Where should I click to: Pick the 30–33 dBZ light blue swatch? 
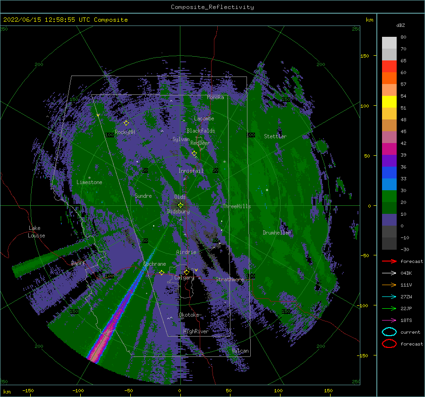[x=389, y=185]
